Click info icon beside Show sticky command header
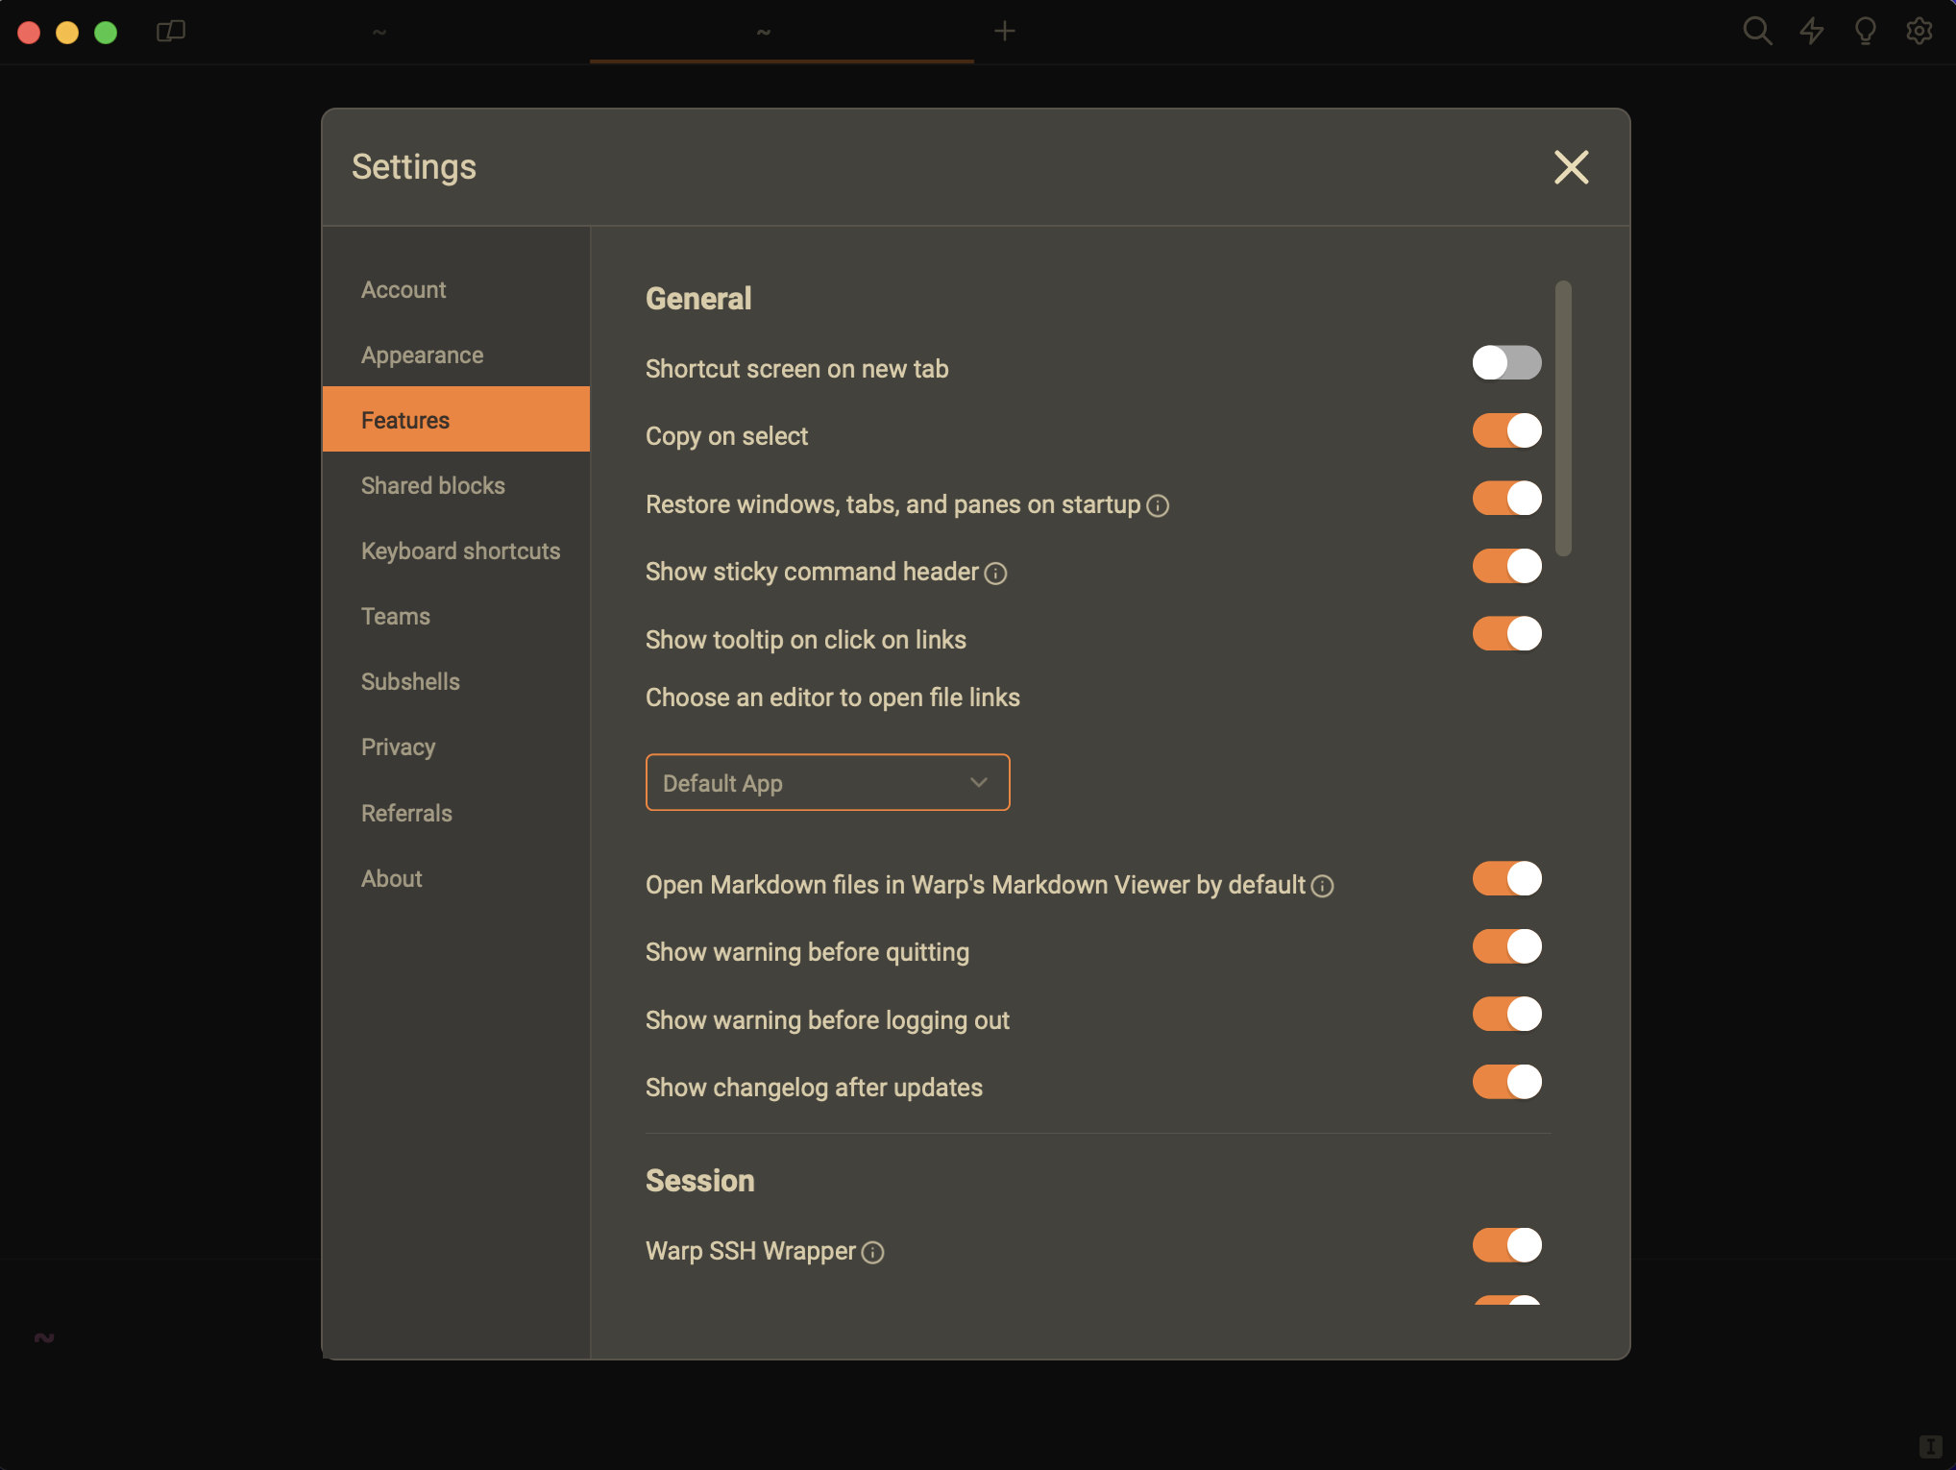Viewport: 1956px width, 1470px height. [x=996, y=574]
